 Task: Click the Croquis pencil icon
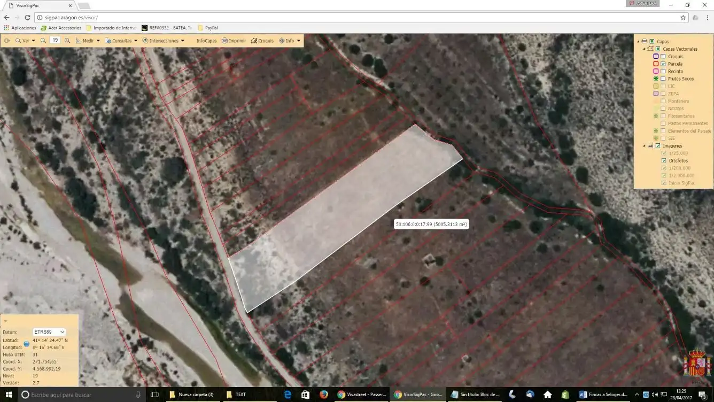point(254,41)
